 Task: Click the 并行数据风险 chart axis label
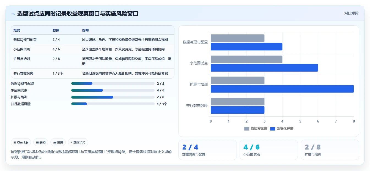click(x=197, y=105)
